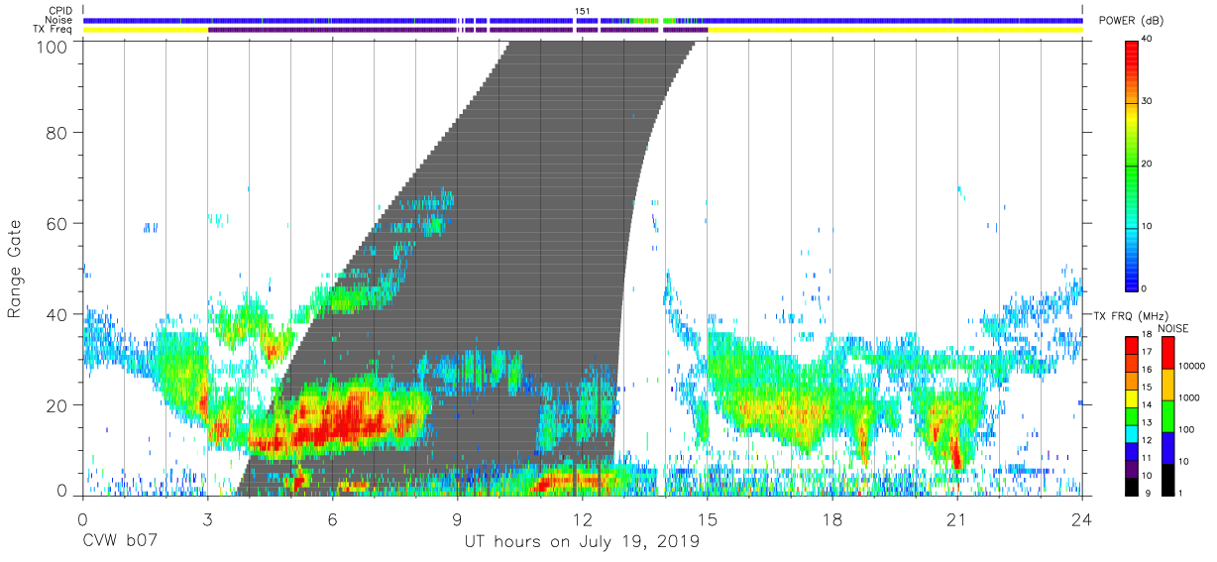This screenshot has height=562, width=1217.
Task: Click the blue NOISE legend segment
Action: coord(1166,447)
